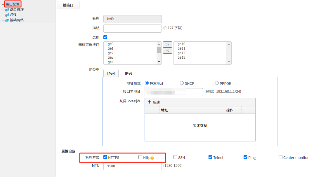Select the PPPOE address mode

point(217,83)
